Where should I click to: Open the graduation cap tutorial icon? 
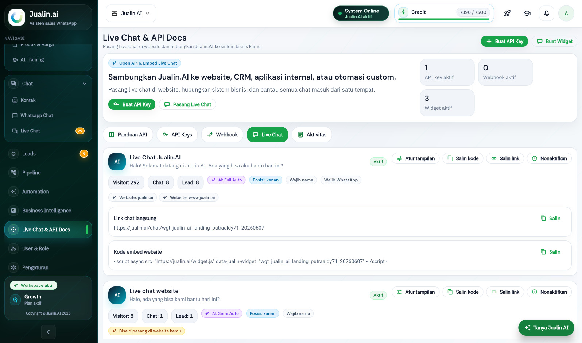pos(527,14)
